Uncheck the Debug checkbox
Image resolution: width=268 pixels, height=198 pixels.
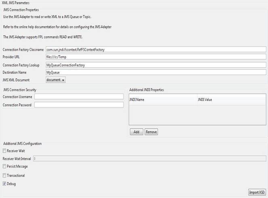[x=4, y=184]
